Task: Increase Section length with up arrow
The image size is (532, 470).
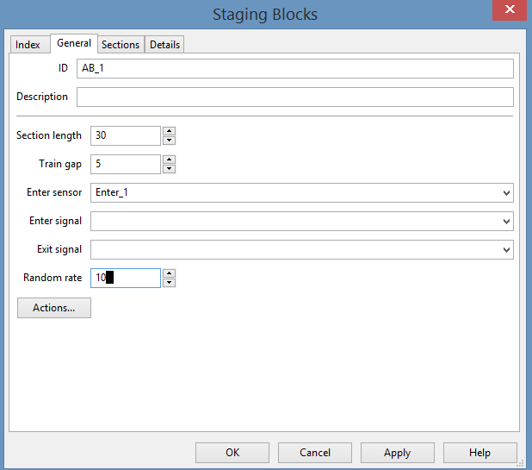Action: (170, 131)
